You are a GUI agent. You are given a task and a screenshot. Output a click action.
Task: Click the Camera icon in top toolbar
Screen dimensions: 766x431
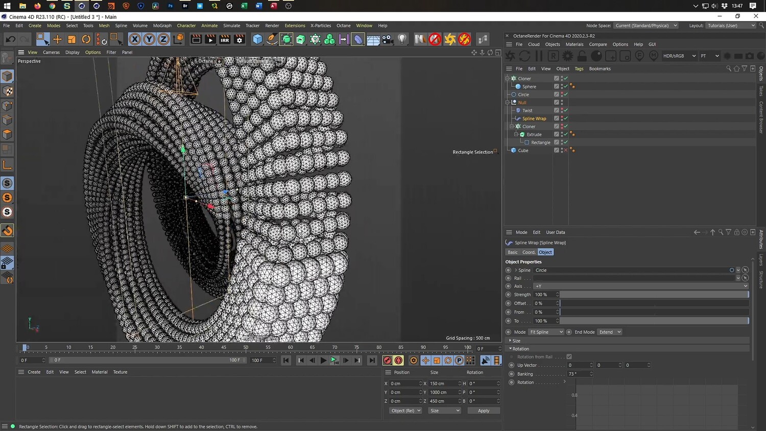[x=388, y=39]
